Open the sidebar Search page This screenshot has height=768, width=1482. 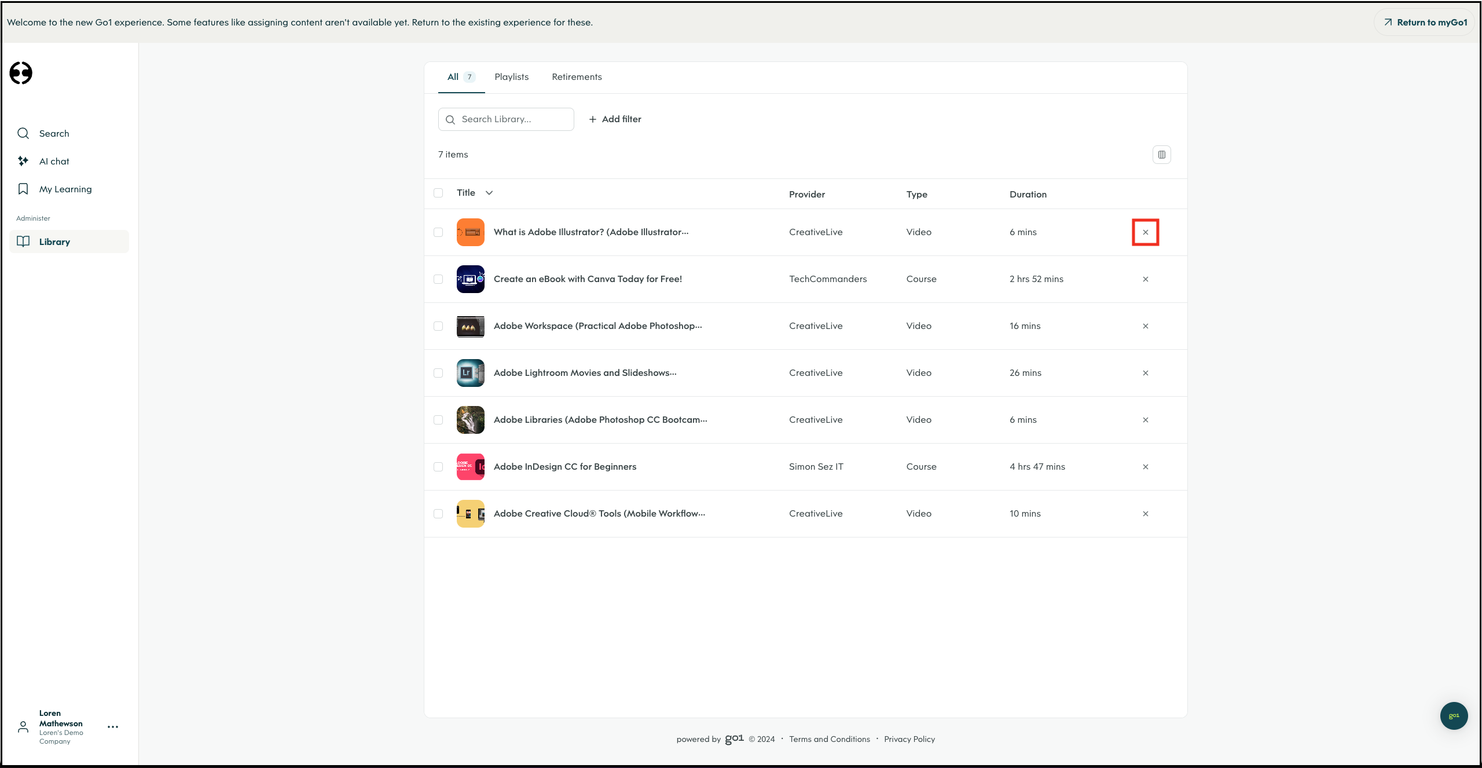point(54,134)
